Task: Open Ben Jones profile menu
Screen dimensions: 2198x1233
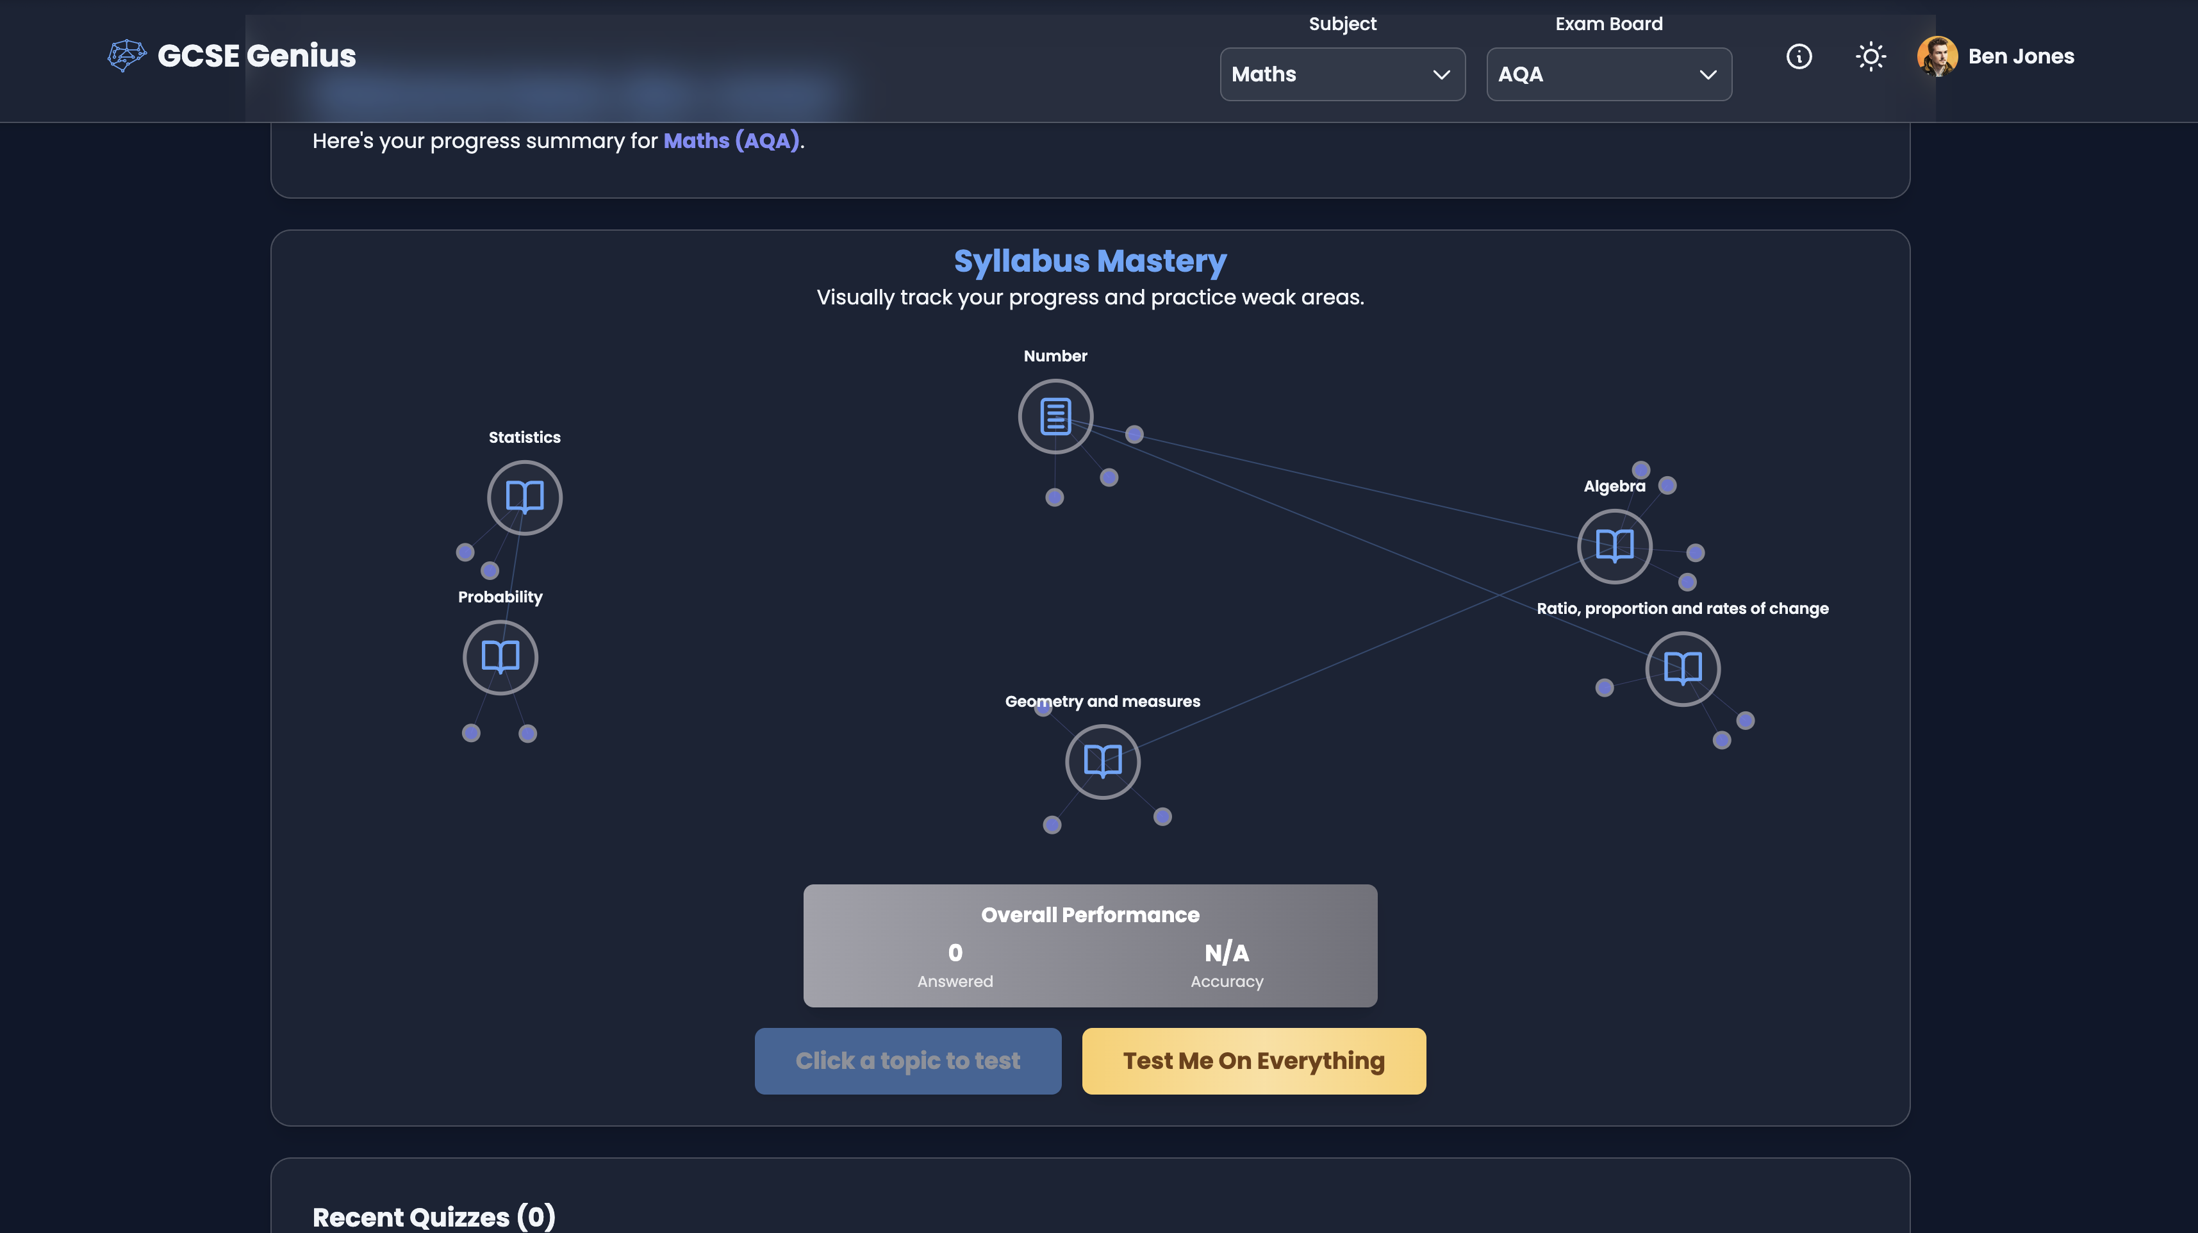Action: (2020, 56)
